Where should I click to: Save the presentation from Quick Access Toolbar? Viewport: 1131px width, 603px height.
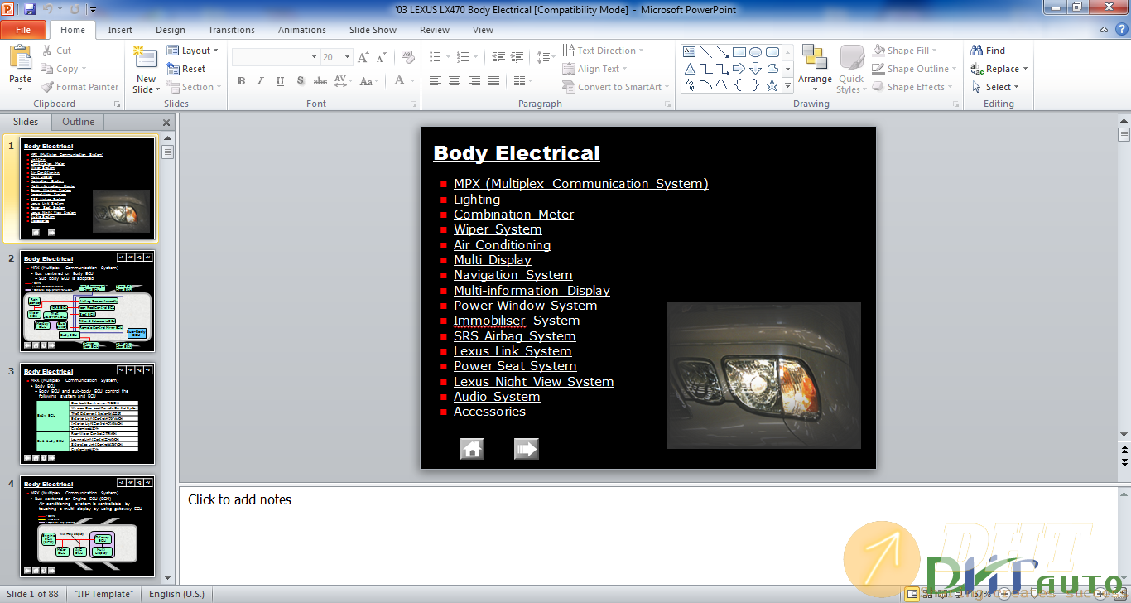coord(30,9)
